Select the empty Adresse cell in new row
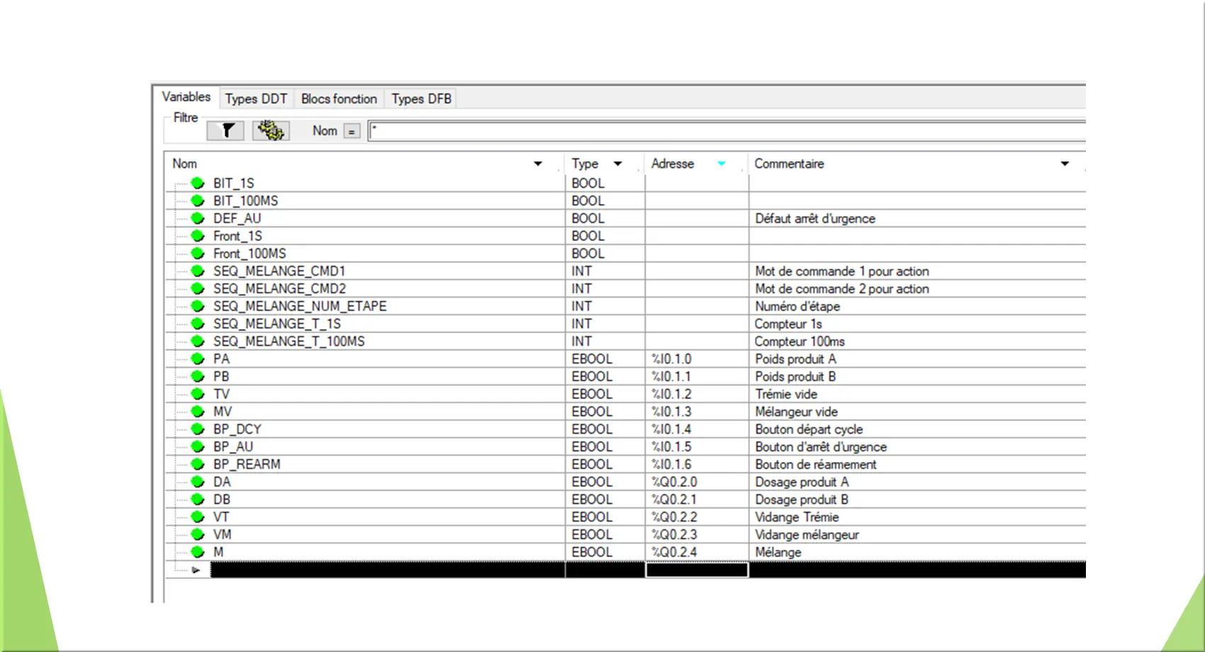Image resolution: width=1205 pixels, height=652 pixels. click(x=697, y=570)
